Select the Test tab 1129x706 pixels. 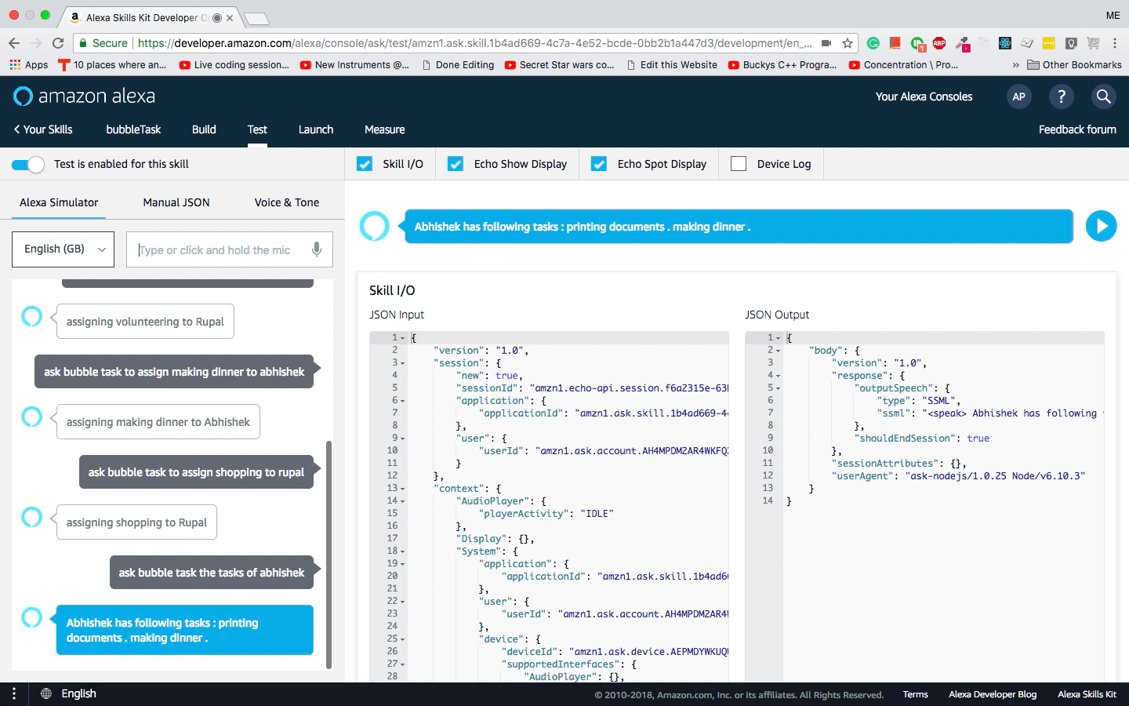[x=257, y=129]
